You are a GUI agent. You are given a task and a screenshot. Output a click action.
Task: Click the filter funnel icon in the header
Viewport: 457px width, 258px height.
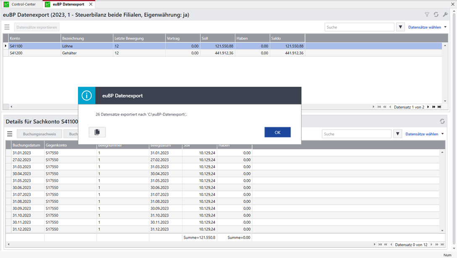point(427,15)
